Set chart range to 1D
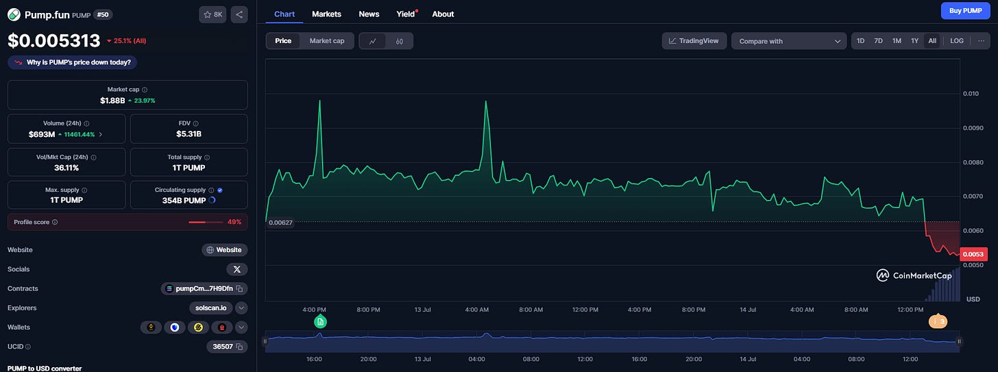This screenshot has width=998, height=372. click(861, 41)
